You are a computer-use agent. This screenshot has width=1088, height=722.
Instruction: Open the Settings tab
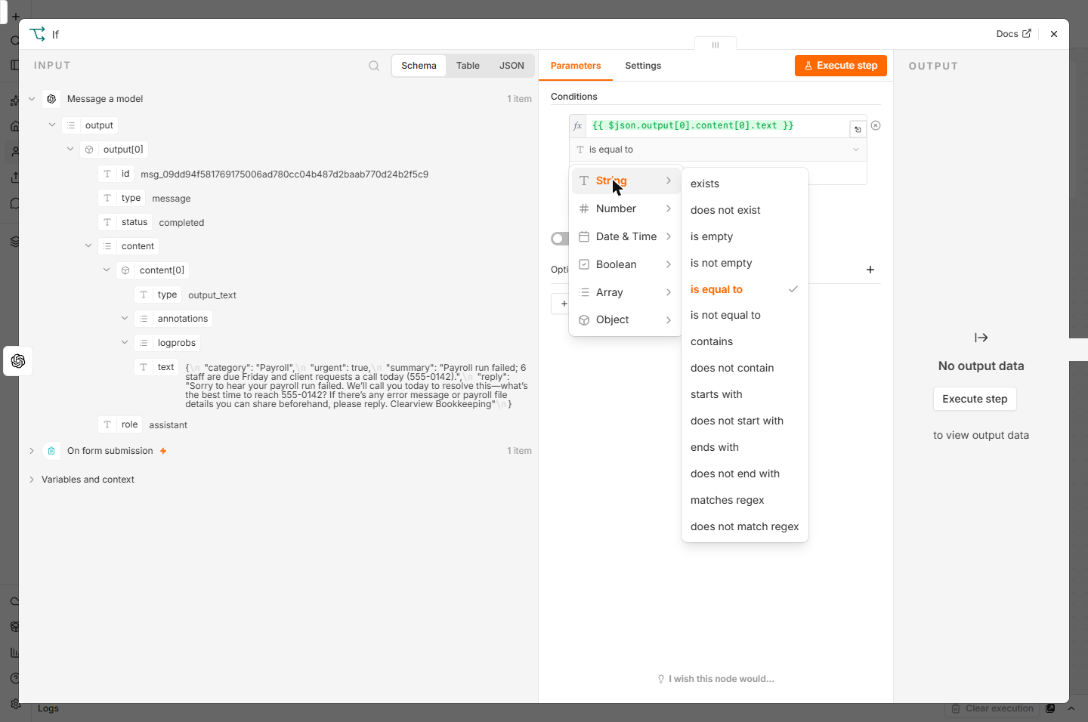coord(643,66)
